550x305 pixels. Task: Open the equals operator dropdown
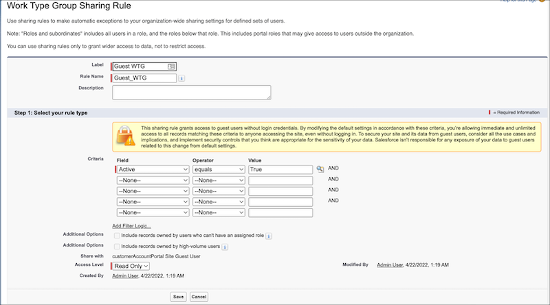(219, 169)
